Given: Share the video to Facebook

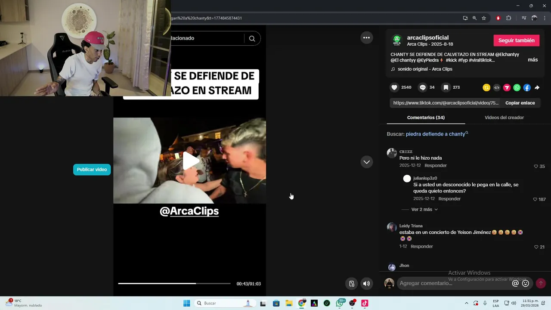Looking at the screenshot, I should (527, 87).
